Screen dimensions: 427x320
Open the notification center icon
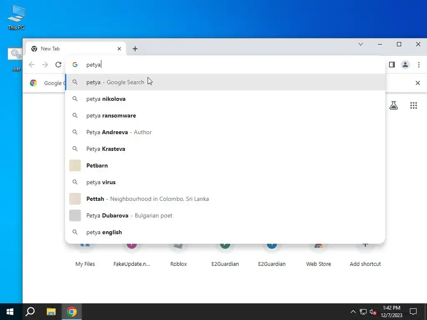click(413, 312)
